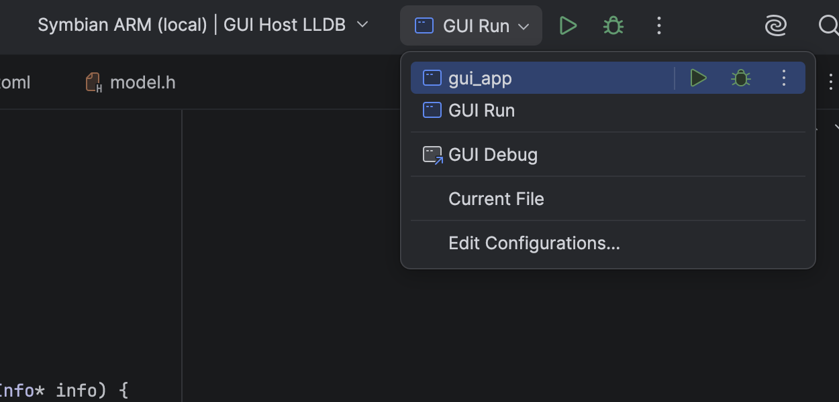Choose the GUI Debug configuration
This screenshot has width=839, height=402.
click(607, 155)
